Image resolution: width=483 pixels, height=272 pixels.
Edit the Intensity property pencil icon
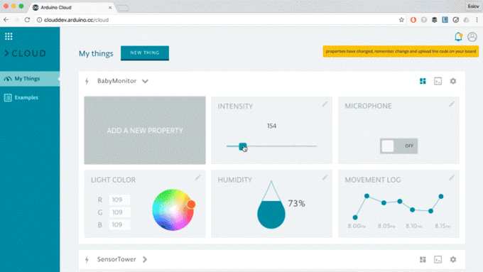(325, 104)
